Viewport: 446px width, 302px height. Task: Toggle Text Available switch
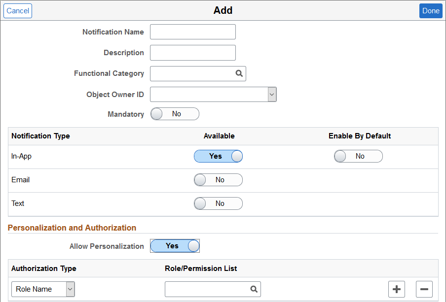(x=218, y=203)
